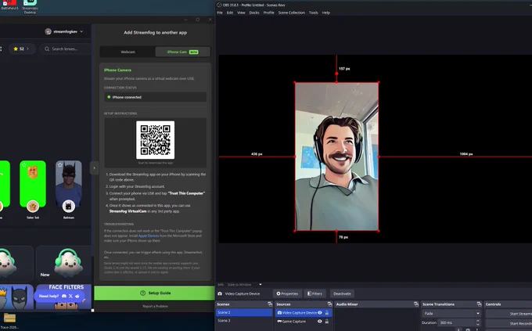
Task: Click the Report a Problem link
Action: coord(155,306)
